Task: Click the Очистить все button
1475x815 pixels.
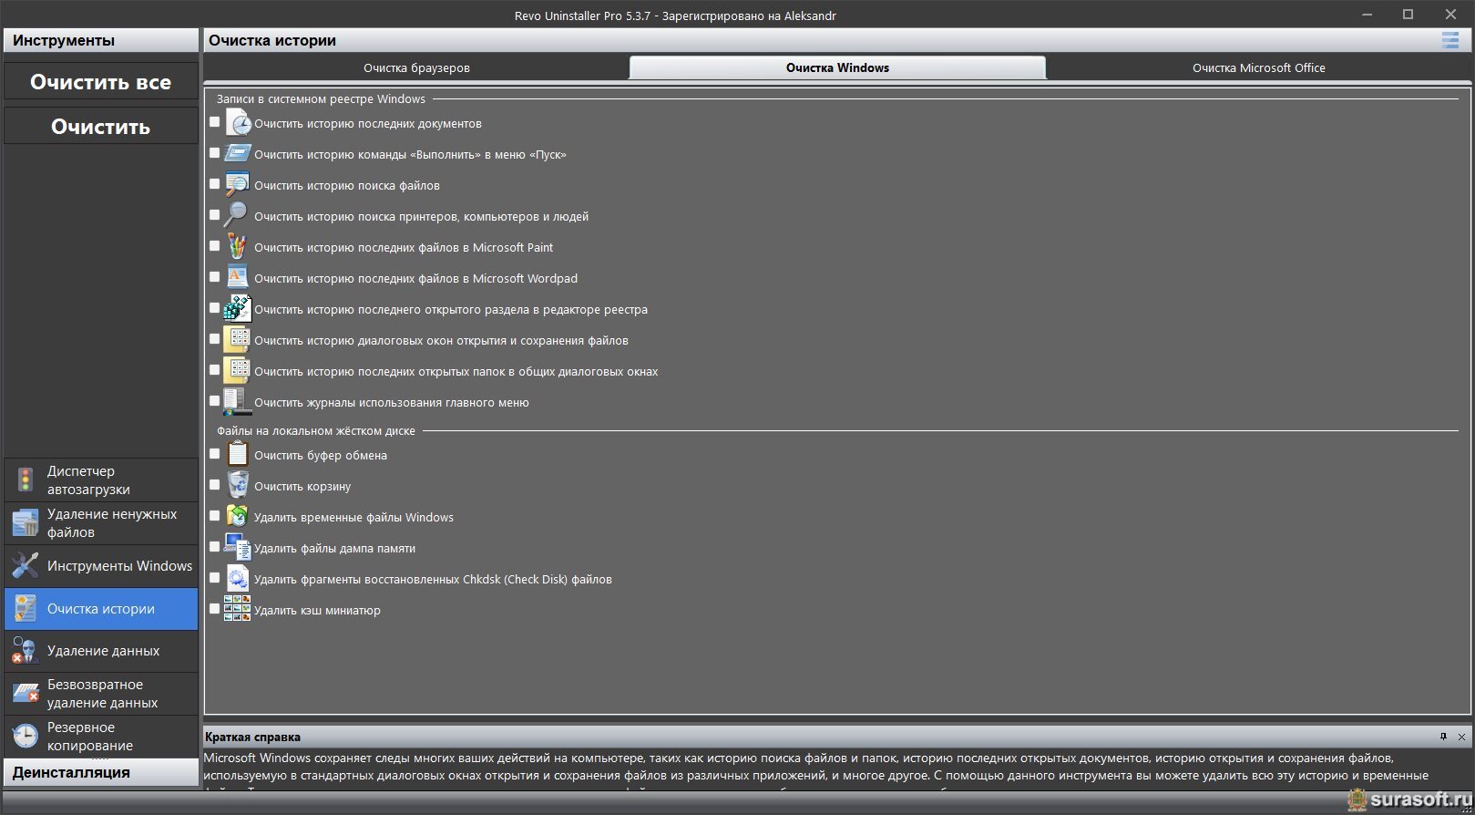Action: (101, 81)
